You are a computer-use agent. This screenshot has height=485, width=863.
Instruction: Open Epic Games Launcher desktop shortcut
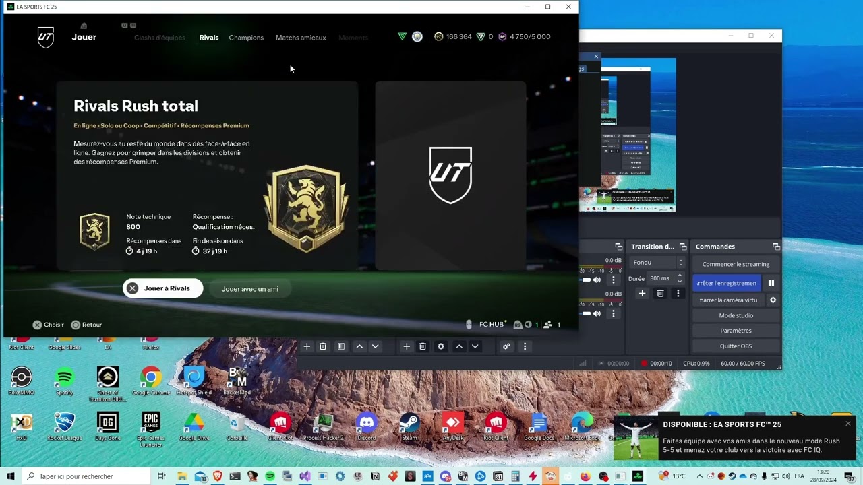[x=151, y=430]
